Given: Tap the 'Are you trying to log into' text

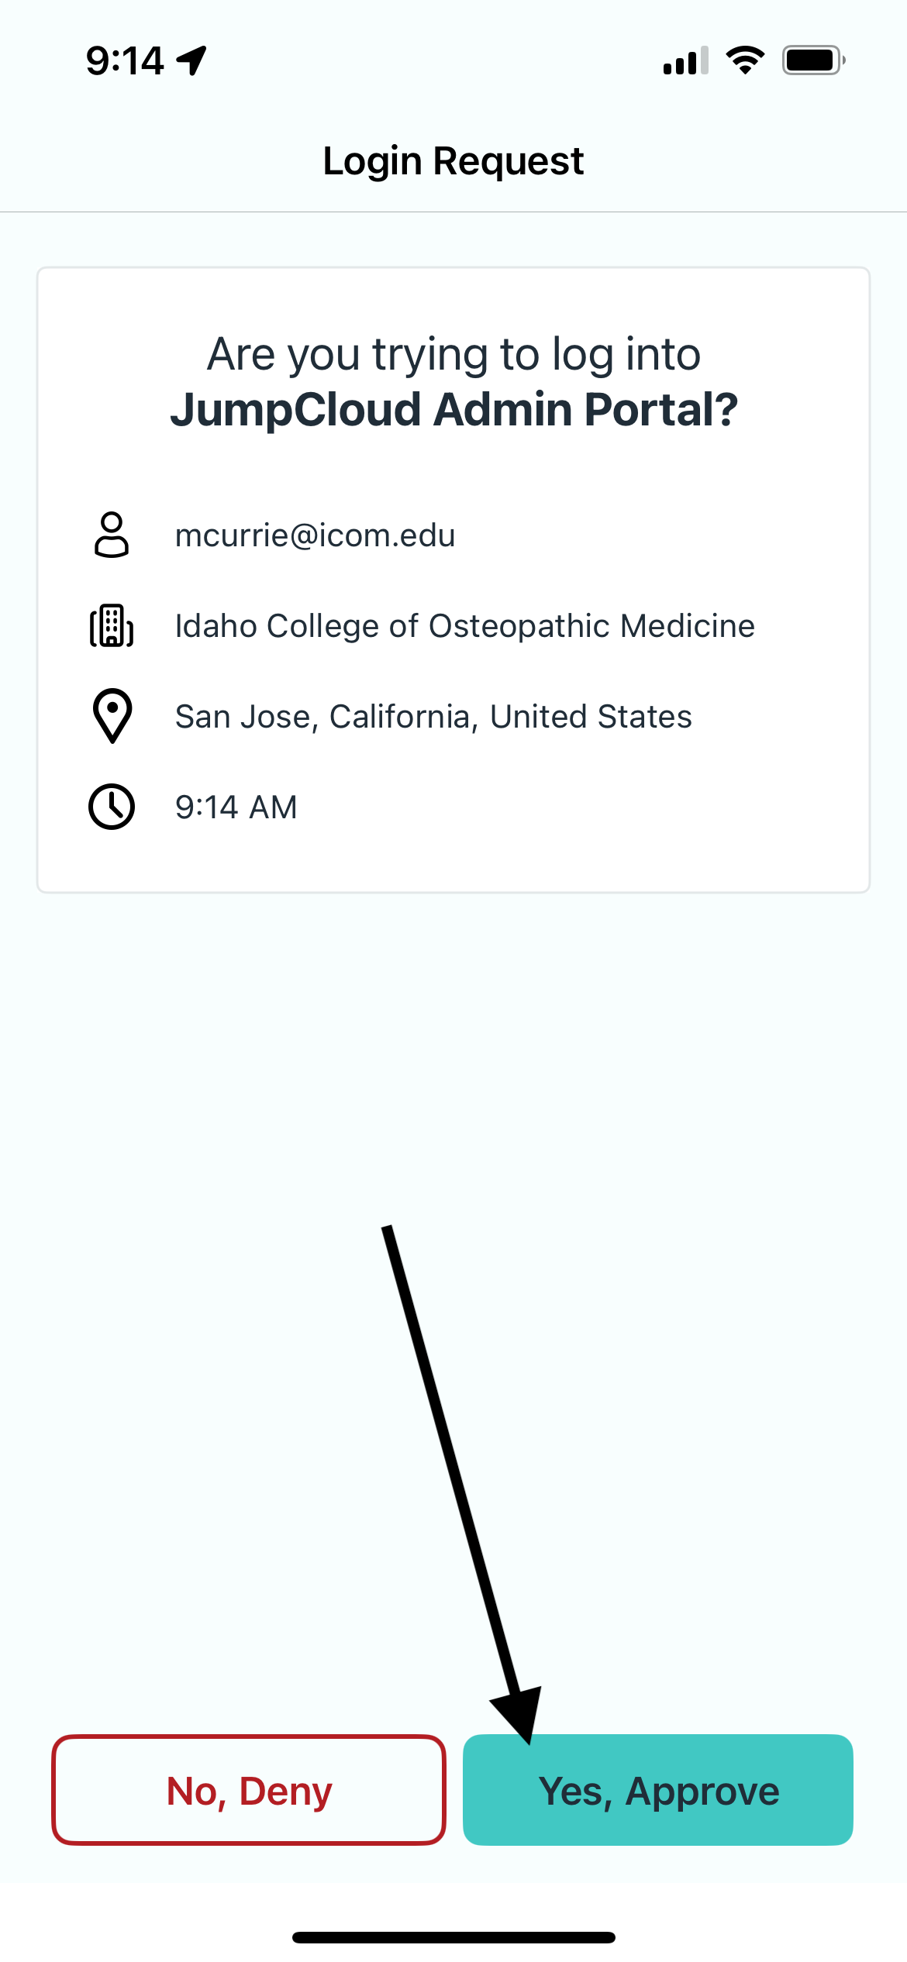Looking at the screenshot, I should click(454, 354).
